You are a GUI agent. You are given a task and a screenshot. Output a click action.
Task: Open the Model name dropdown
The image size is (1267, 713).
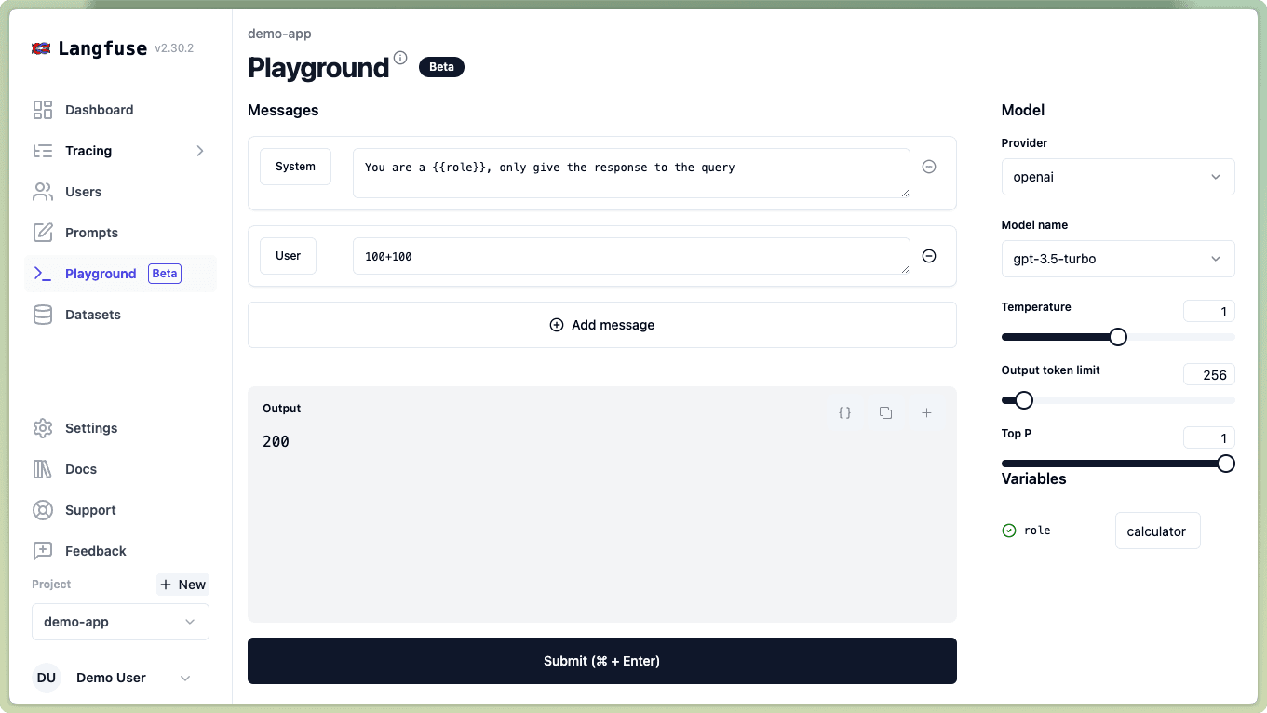[1117, 258]
